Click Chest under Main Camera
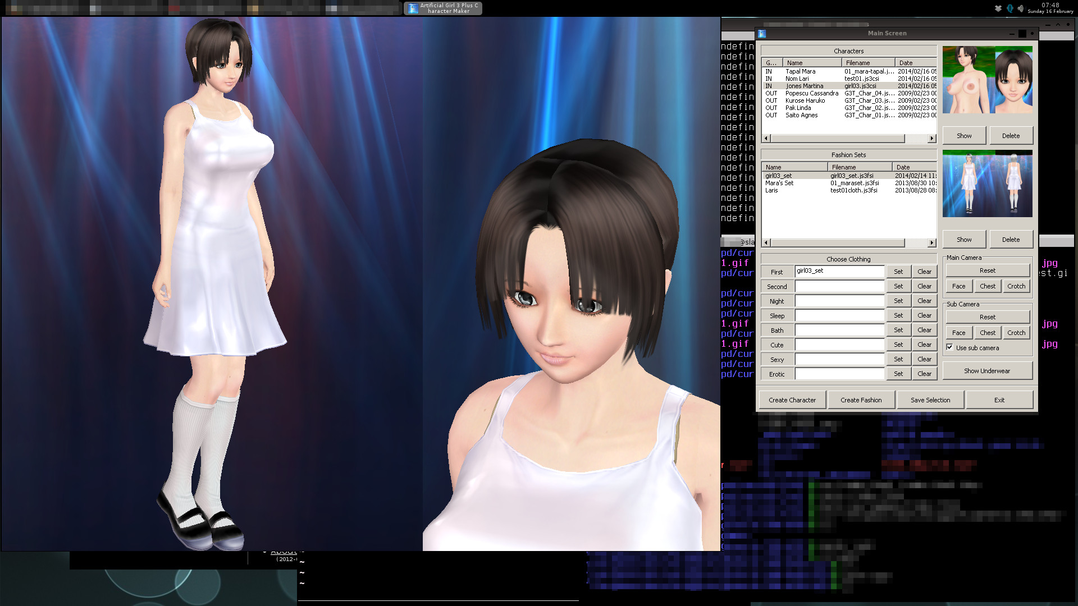Image resolution: width=1078 pixels, height=606 pixels. click(x=988, y=286)
